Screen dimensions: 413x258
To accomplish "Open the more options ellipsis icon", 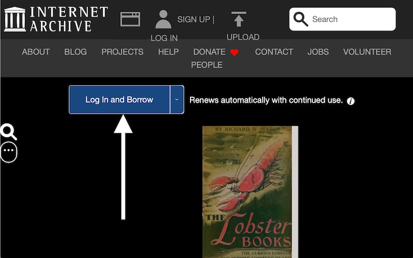I will 9,151.
